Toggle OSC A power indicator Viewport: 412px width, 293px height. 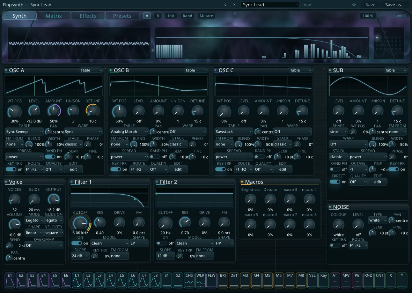(6, 70)
